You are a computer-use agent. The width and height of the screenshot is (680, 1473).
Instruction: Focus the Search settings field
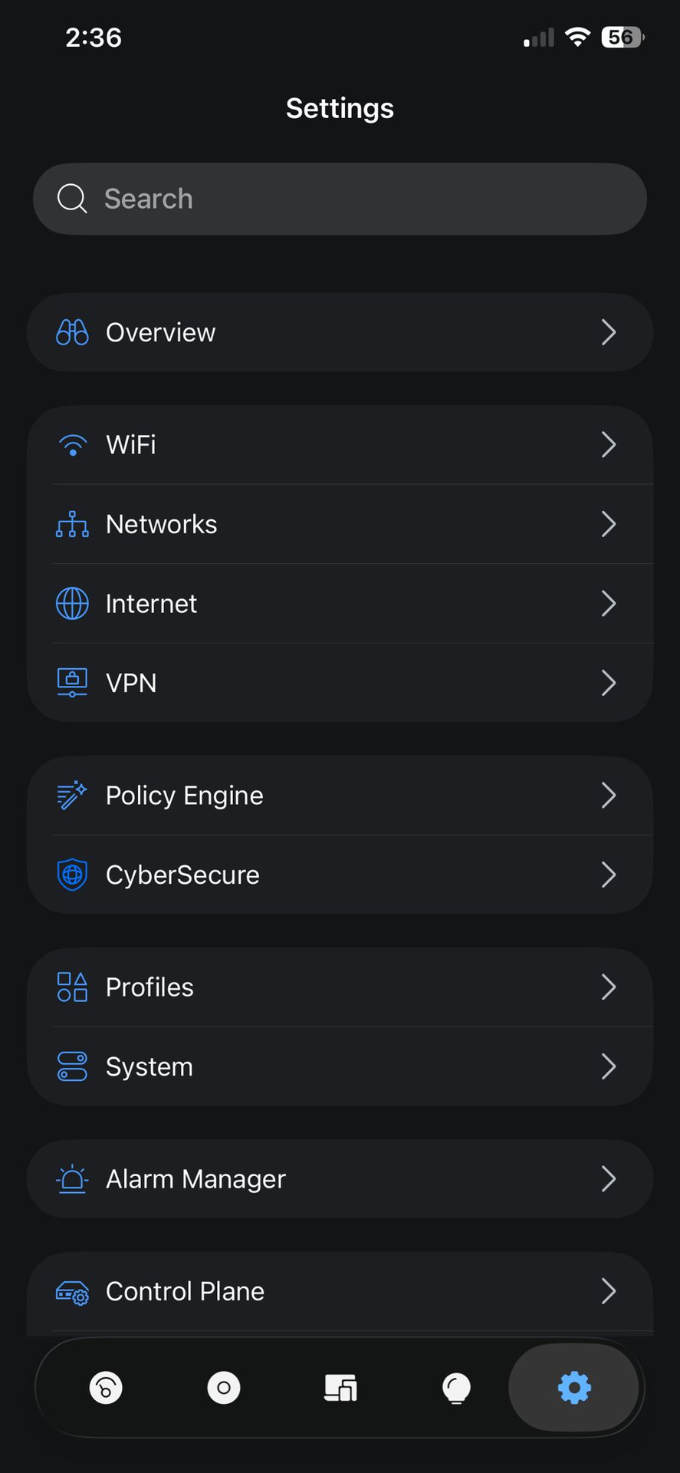339,199
